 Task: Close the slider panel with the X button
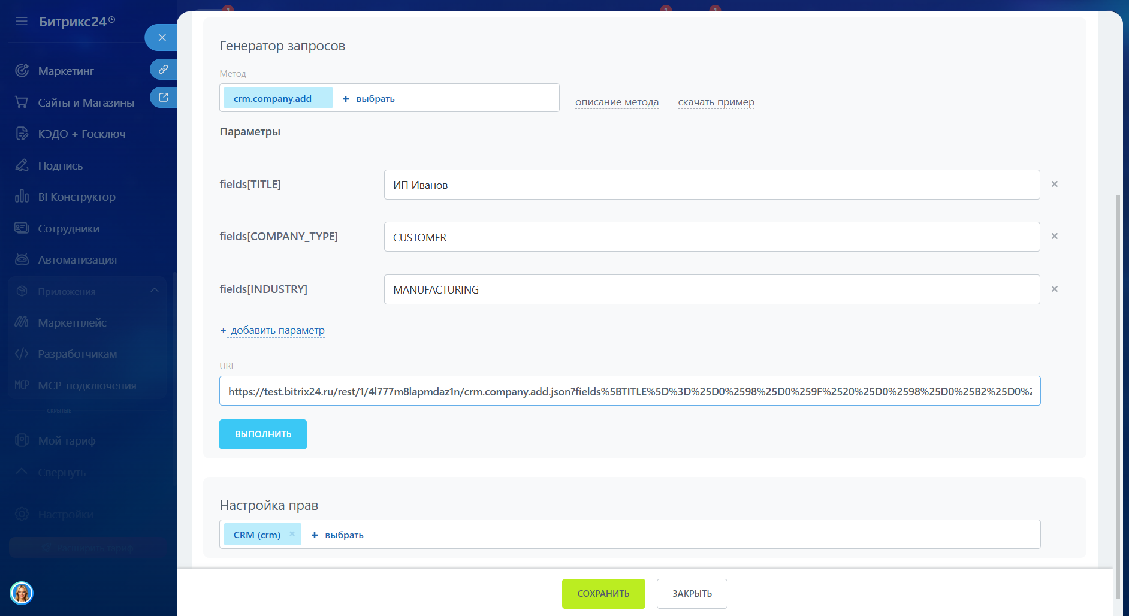tap(162, 38)
